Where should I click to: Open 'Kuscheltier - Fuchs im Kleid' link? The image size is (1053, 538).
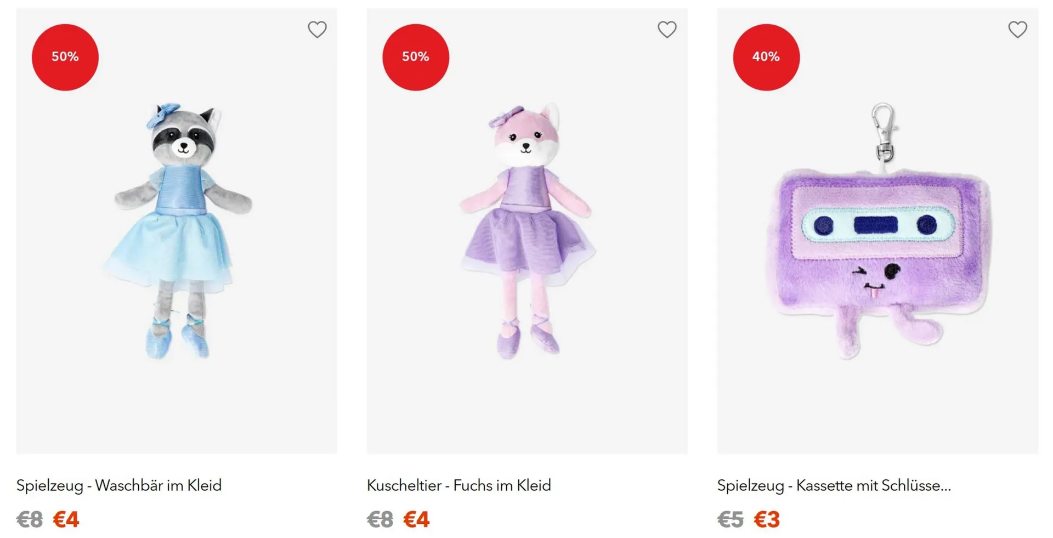point(458,485)
